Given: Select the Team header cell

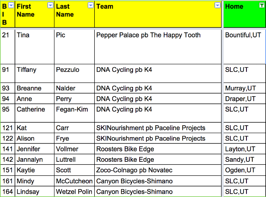Looking at the screenshot, I should pos(158,14).
